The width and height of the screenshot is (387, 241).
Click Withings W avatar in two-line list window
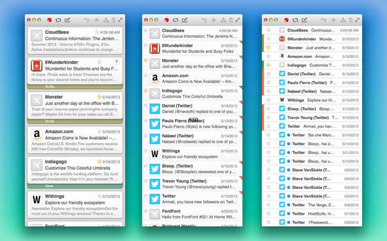[x=155, y=154]
